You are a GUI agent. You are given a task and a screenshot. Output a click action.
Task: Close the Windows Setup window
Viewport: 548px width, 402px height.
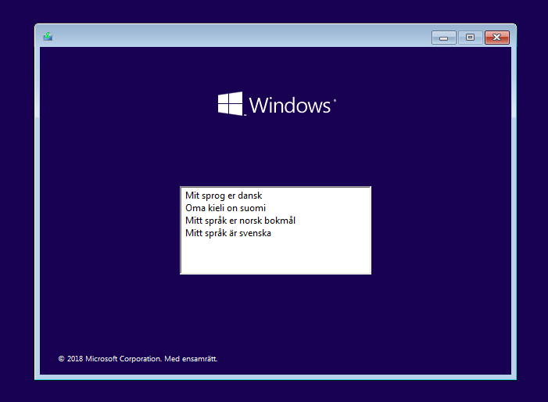pyautogui.click(x=497, y=38)
